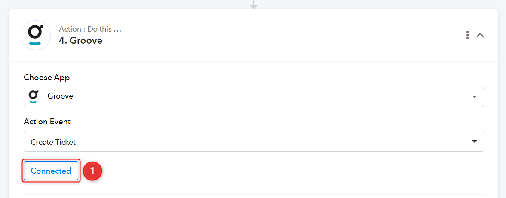The height and width of the screenshot is (198, 506).
Task: Collapse the Groove step with the chevron
Action: [480, 35]
